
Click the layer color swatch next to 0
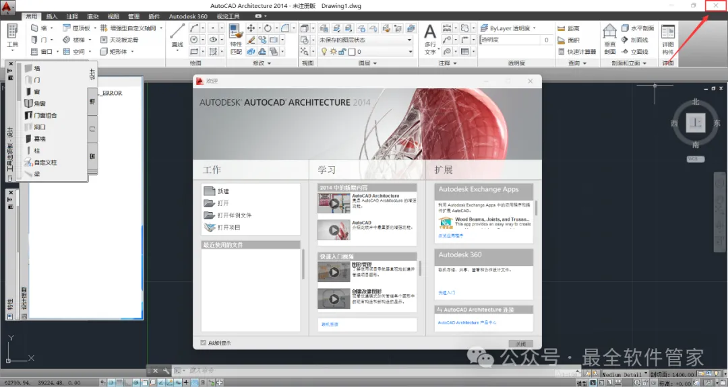pyautogui.click(x=352, y=51)
